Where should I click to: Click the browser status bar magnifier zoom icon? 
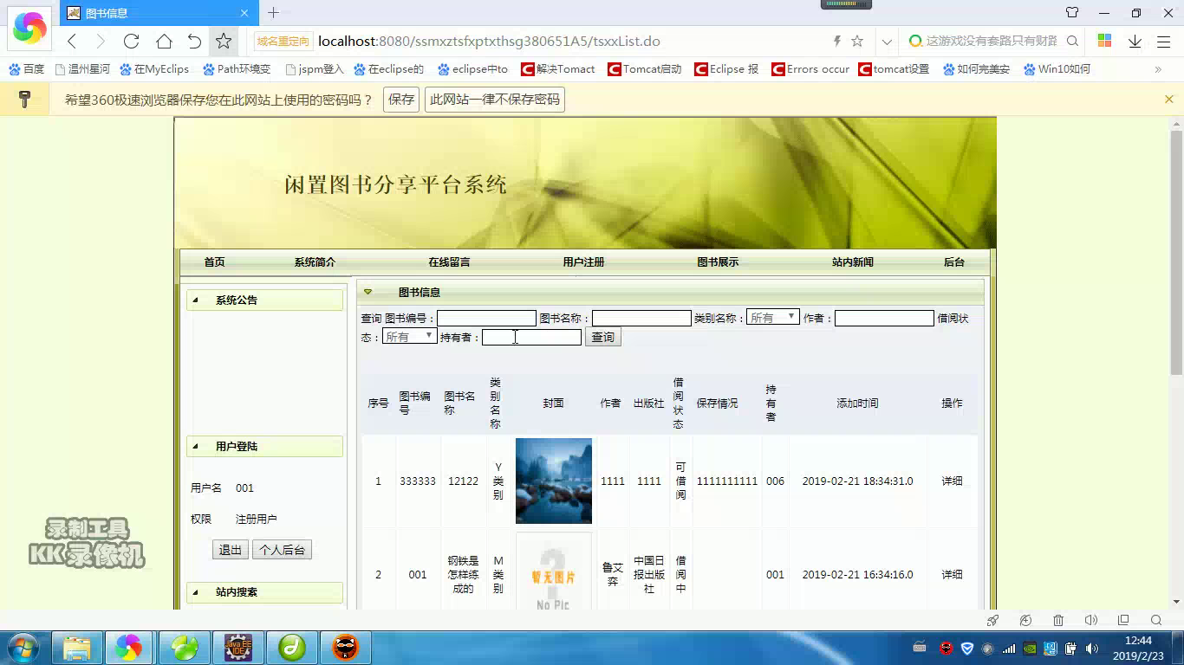(x=1155, y=620)
